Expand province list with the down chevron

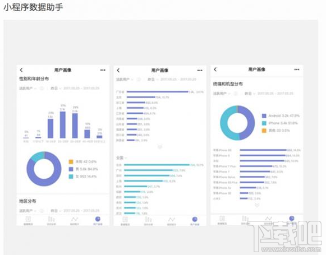pos(160,147)
